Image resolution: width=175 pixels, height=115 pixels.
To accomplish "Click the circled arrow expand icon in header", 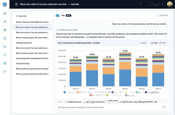I will (x=16, y=4).
